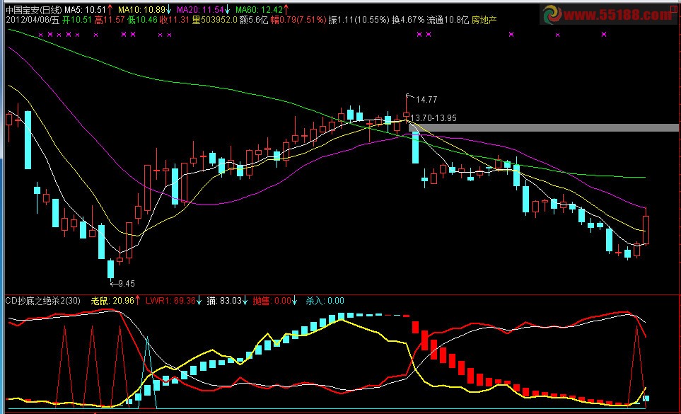Select the candlestick at the 9.45 low

click(x=111, y=270)
